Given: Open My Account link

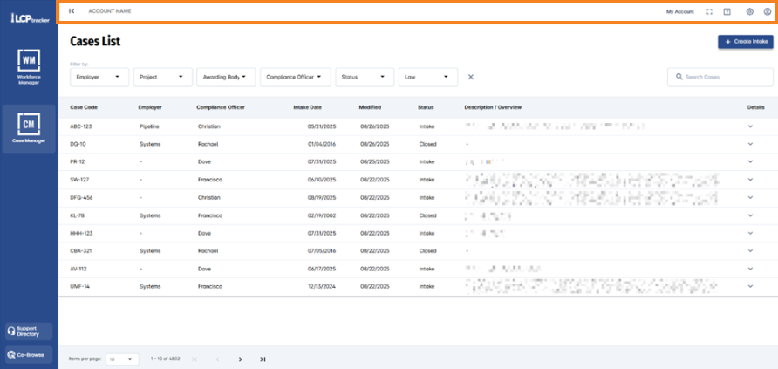Looking at the screenshot, I should pos(679,12).
